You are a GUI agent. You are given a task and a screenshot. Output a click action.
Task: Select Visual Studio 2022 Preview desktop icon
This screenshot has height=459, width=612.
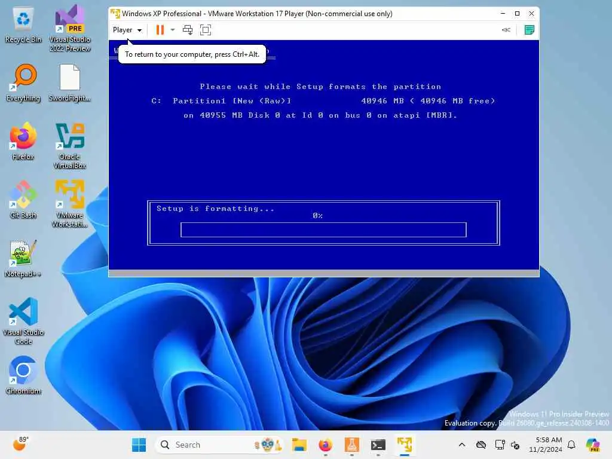[70, 29]
